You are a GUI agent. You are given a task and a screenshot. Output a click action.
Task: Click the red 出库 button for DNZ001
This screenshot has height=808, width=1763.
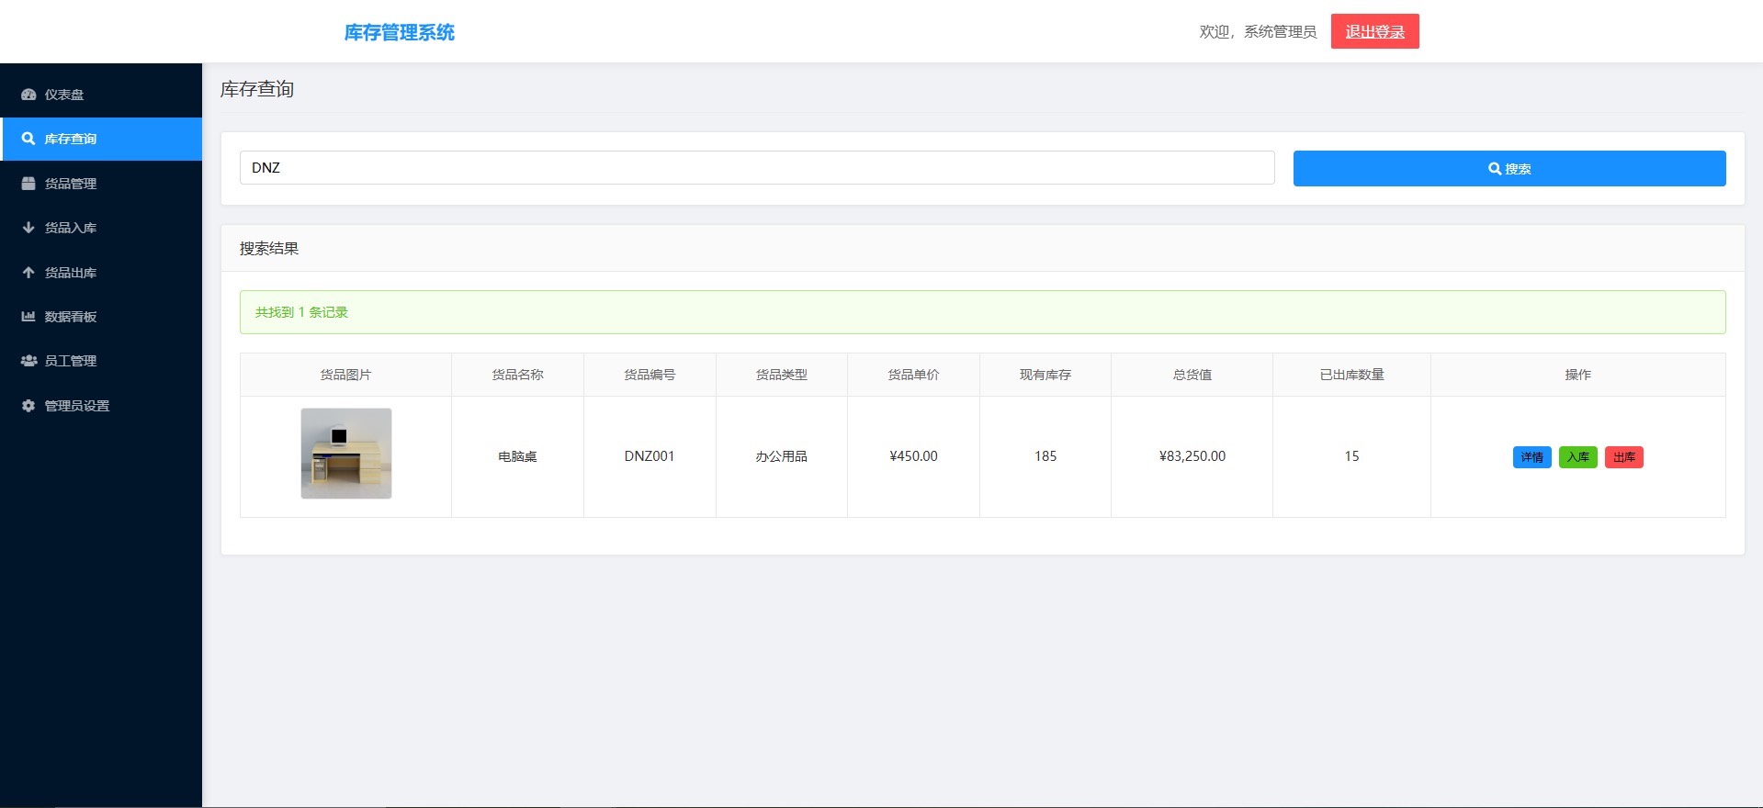1624,457
